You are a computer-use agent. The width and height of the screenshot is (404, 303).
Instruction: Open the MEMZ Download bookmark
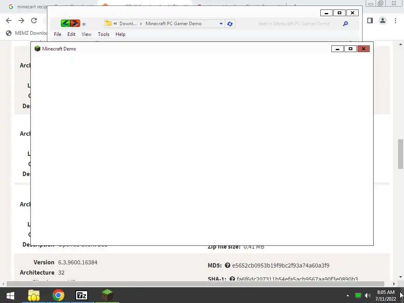(26, 33)
